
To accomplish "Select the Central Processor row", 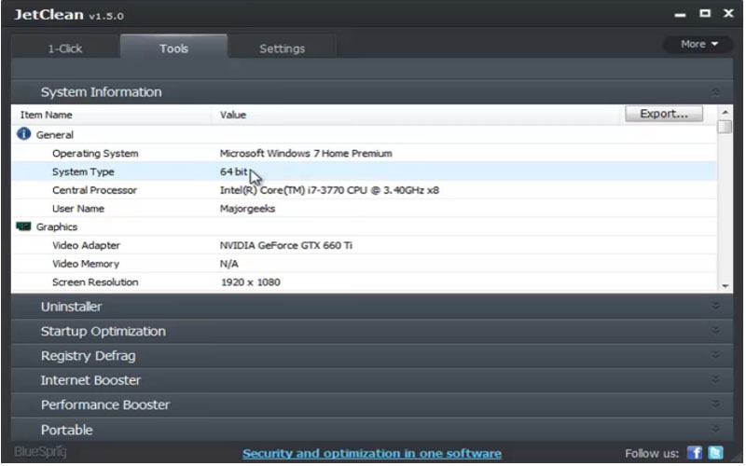I will click(365, 190).
